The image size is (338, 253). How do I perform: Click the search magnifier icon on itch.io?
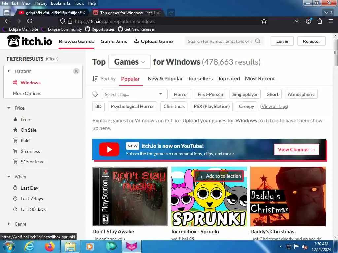(x=258, y=41)
